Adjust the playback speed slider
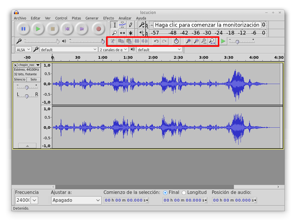Viewport: 297px width, 223px height. (x=242, y=41)
